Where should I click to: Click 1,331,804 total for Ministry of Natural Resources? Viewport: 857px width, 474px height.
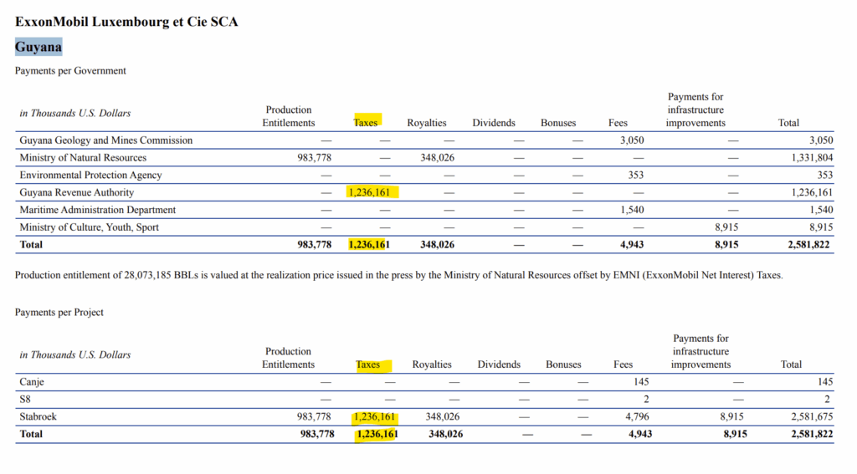pyautogui.click(x=811, y=158)
